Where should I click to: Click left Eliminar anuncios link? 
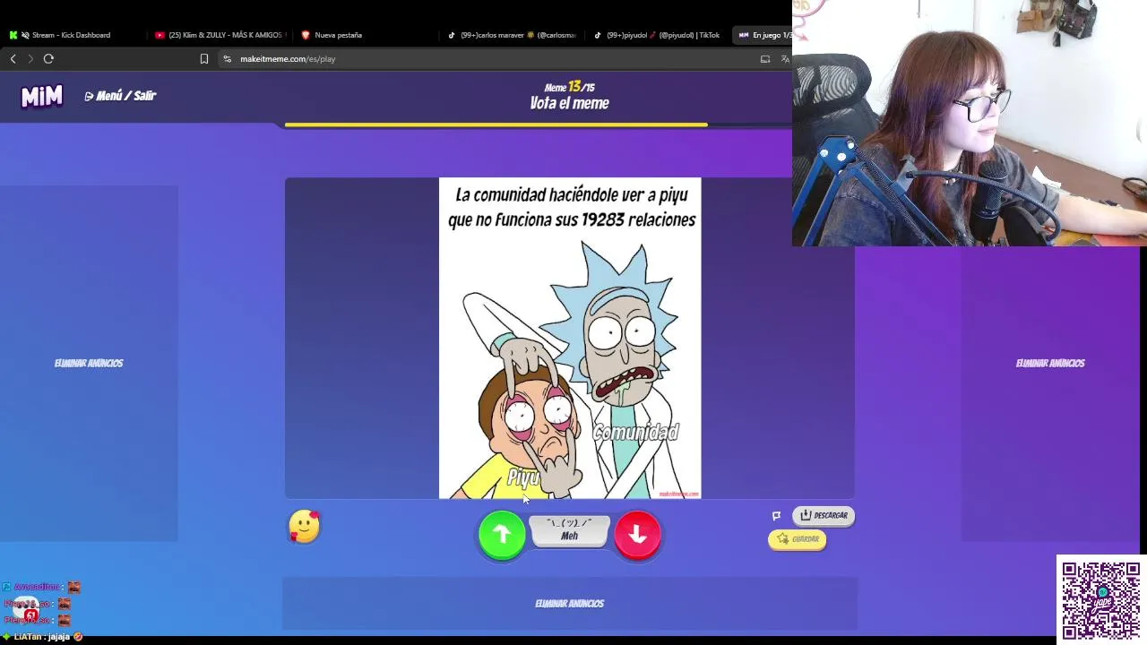89,363
